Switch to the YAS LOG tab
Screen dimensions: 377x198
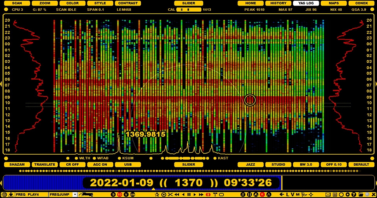(x=306, y=3)
